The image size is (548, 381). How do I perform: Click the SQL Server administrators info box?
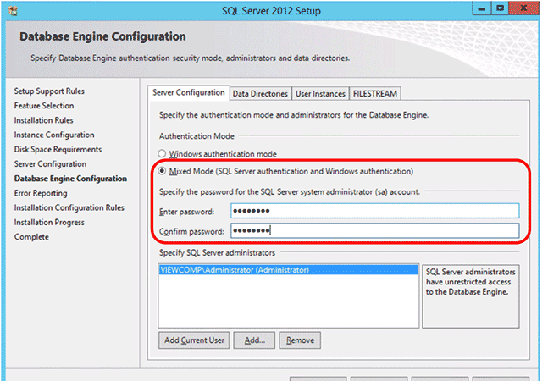click(x=470, y=295)
